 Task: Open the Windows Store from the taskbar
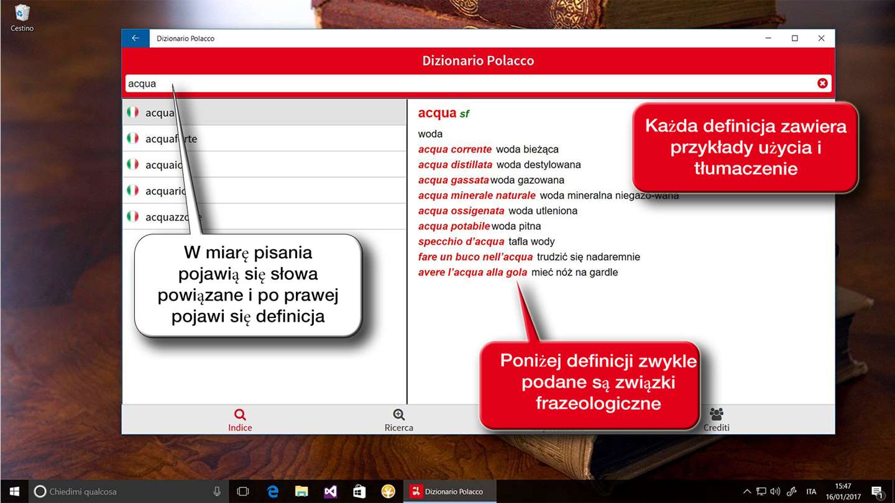tap(359, 491)
